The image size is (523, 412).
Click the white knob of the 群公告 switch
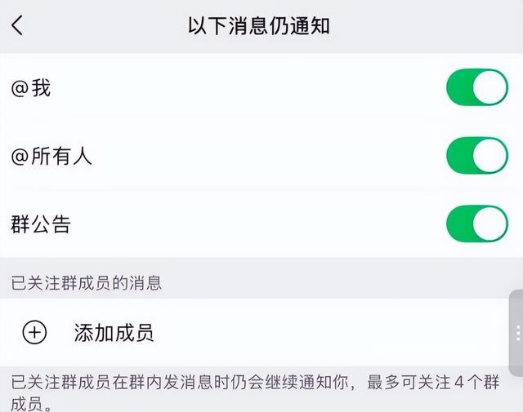coord(490,224)
